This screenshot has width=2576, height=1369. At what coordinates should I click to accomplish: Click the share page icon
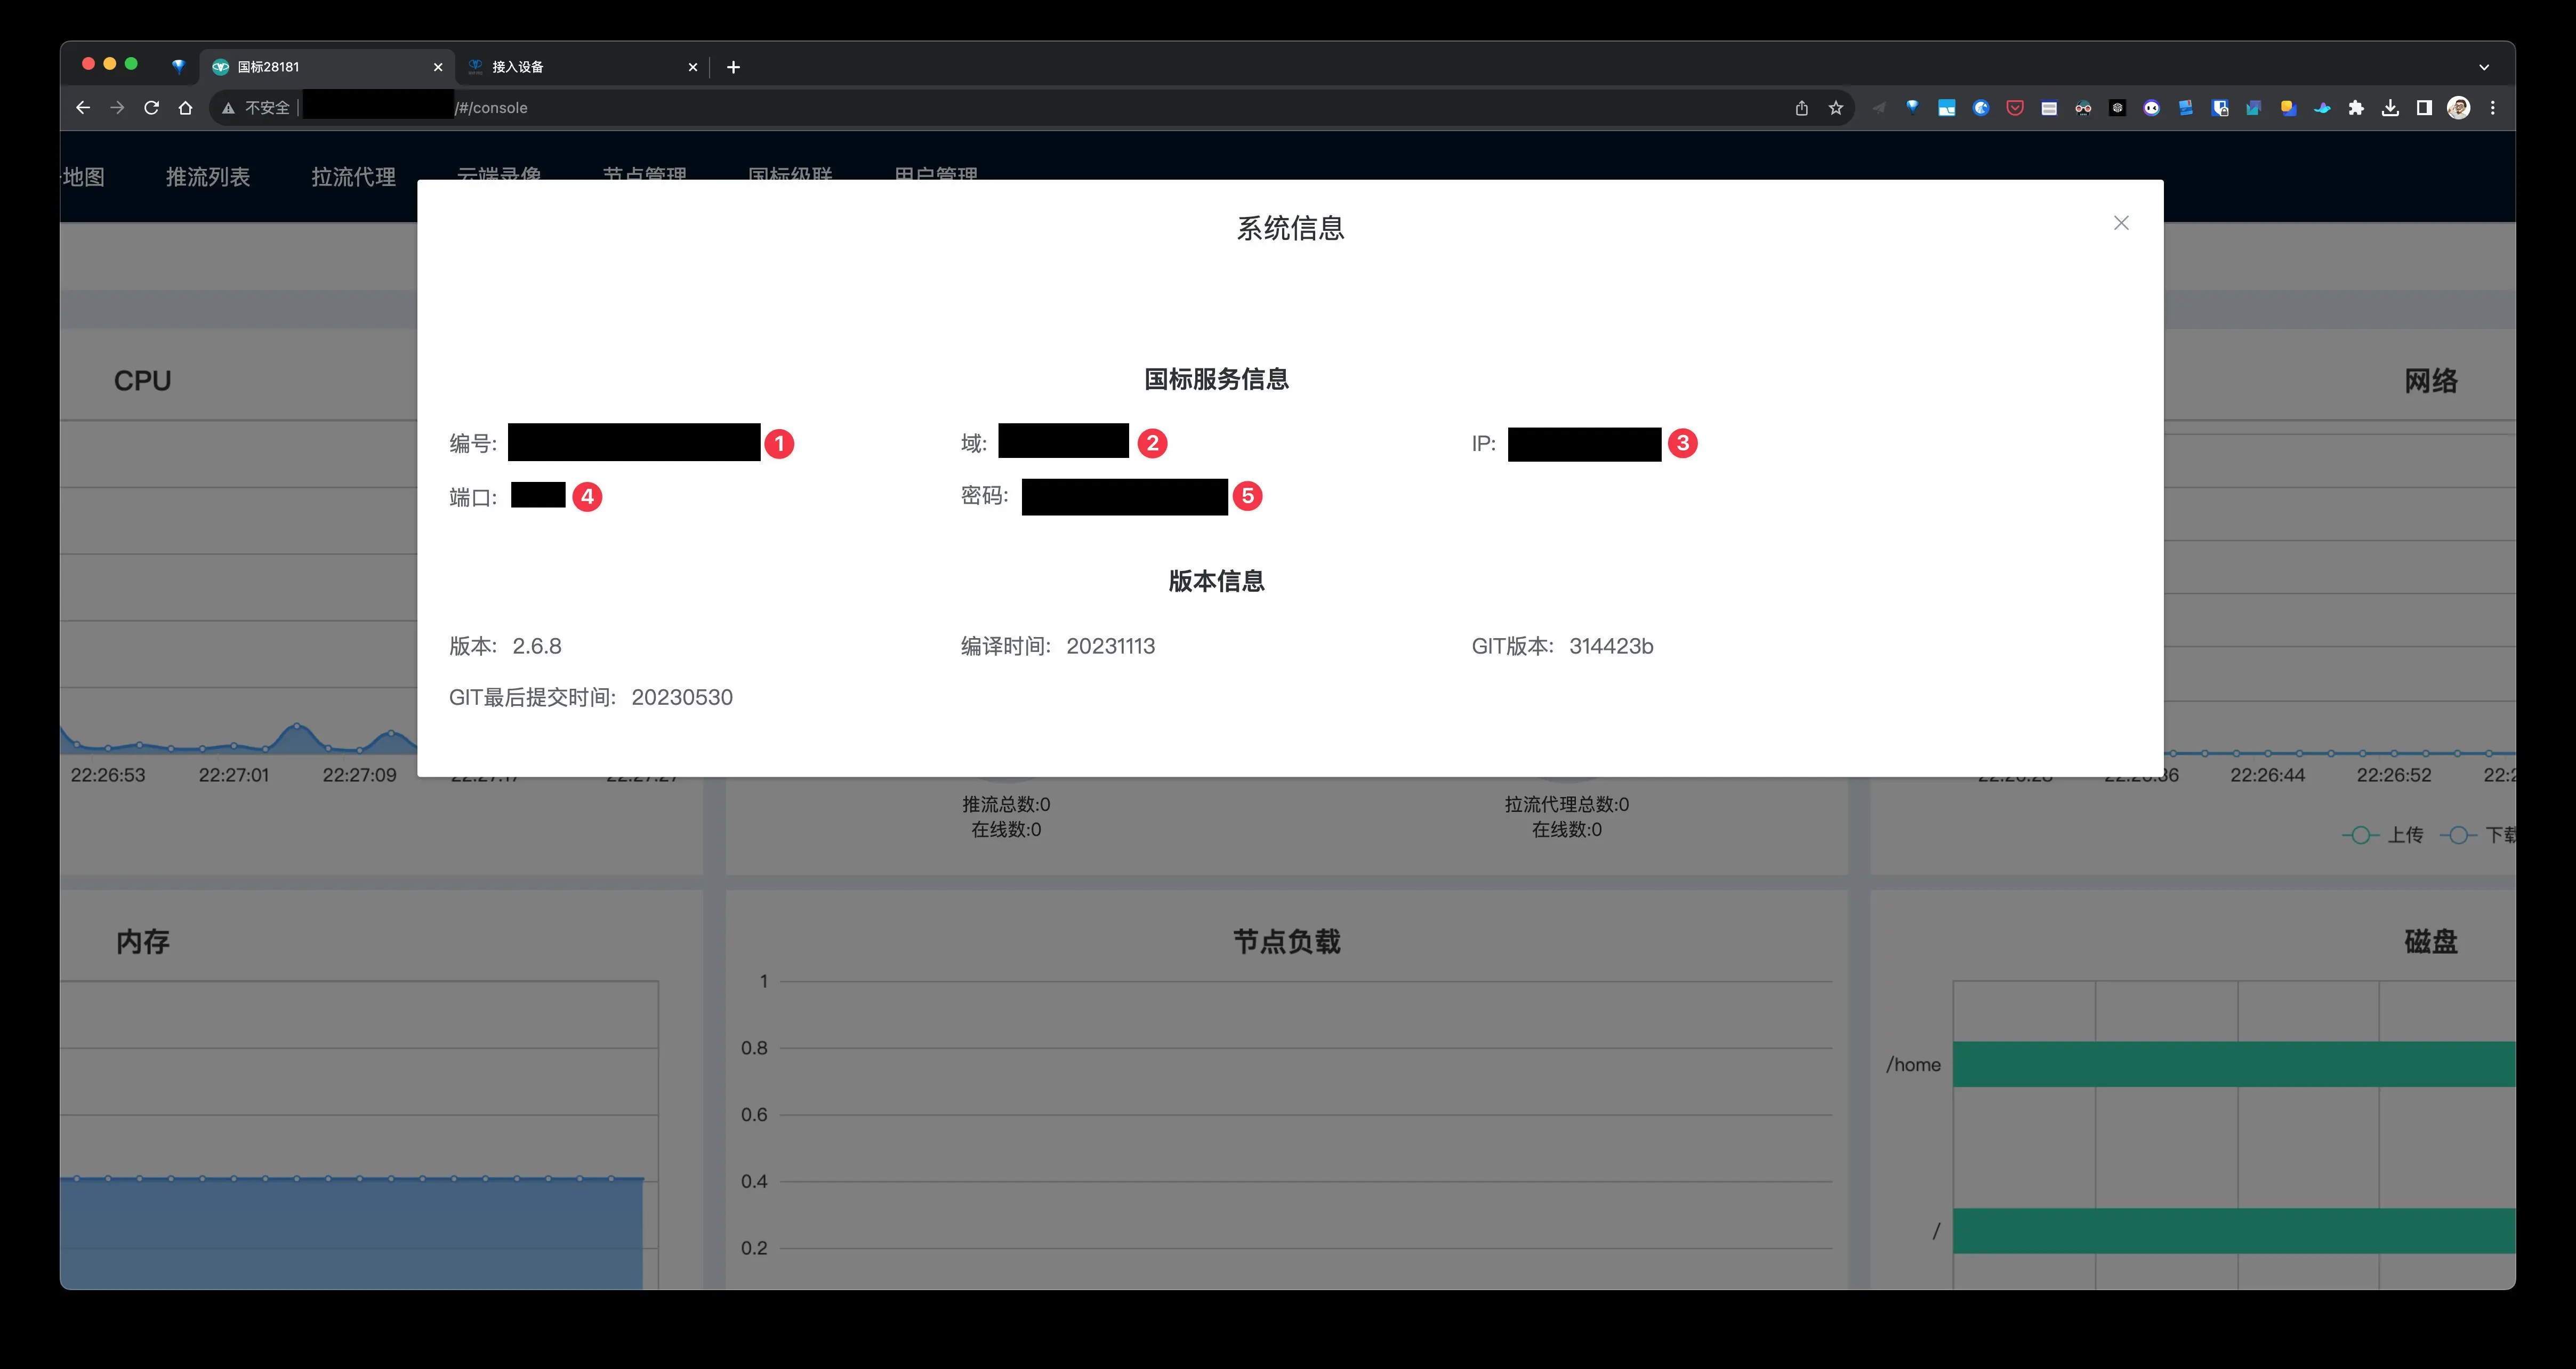(1801, 108)
